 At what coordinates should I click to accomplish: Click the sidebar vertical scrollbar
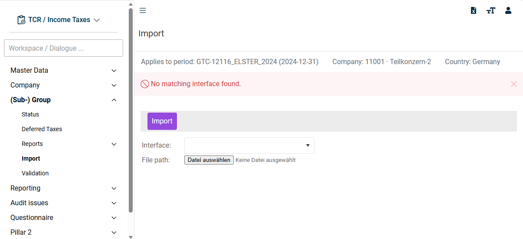click(x=131, y=110)
